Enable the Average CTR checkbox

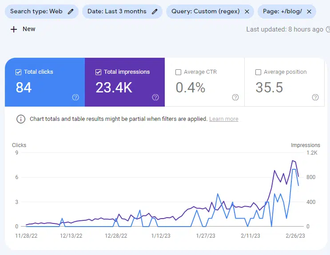pos(178,72)
